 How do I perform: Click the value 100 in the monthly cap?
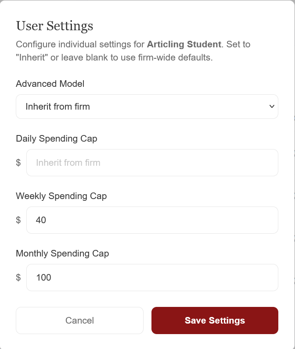[x=43, y=278]
